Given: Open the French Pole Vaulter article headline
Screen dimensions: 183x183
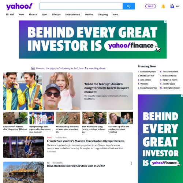Looking at the screenshot, I should (86, 141).
